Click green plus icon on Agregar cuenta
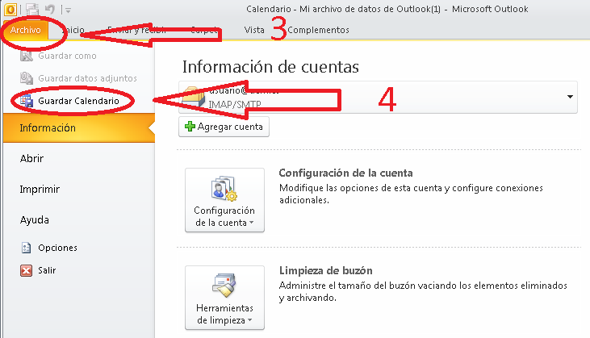590x338 pixels. click(190, 127)
